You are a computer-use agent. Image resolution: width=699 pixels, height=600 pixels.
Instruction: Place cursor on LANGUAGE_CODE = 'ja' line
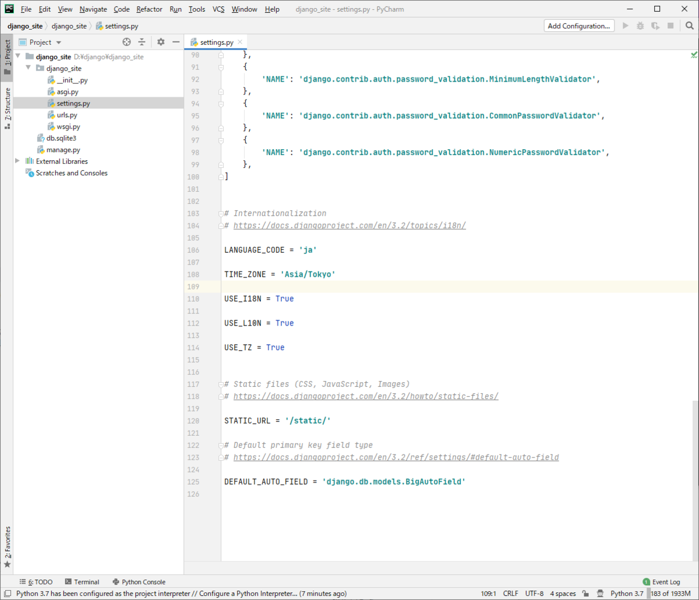pos(270,249)
